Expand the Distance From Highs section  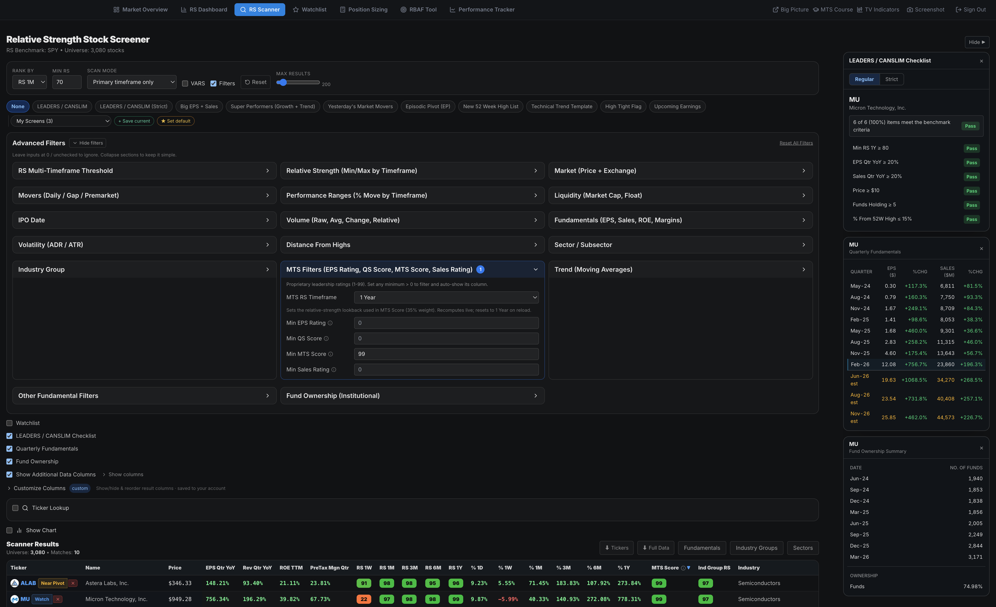[x=412, y=245]
